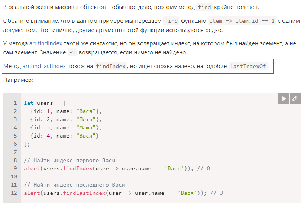Click 'find' code before the word 'функцию'
The width and height of the screenshot is (304, 207).
171,21
